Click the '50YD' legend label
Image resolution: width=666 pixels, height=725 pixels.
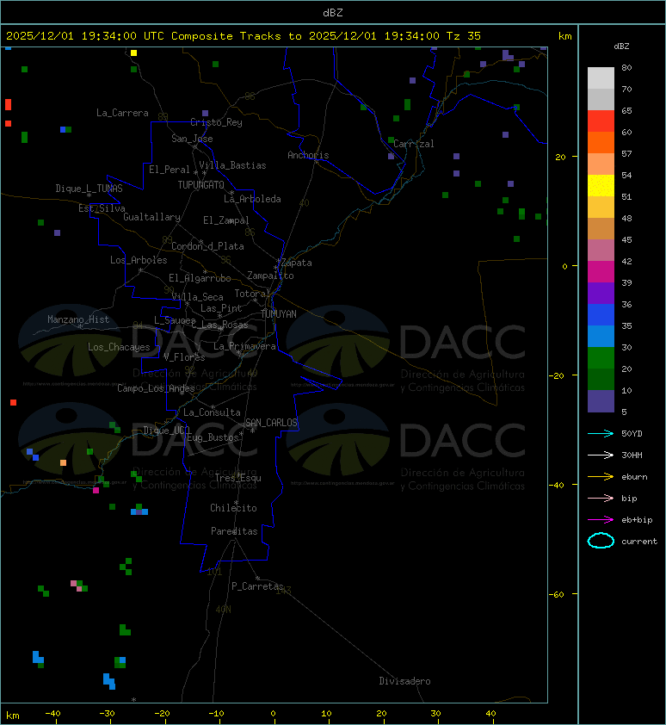[632, 434]
